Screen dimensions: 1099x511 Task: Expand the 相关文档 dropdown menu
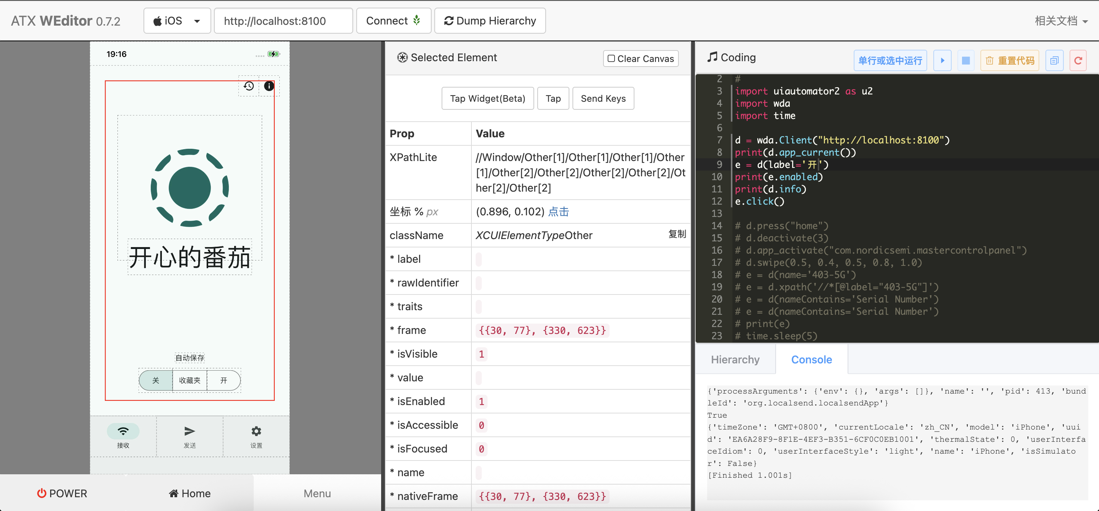pyautogui.click(x=1061, y=21)
